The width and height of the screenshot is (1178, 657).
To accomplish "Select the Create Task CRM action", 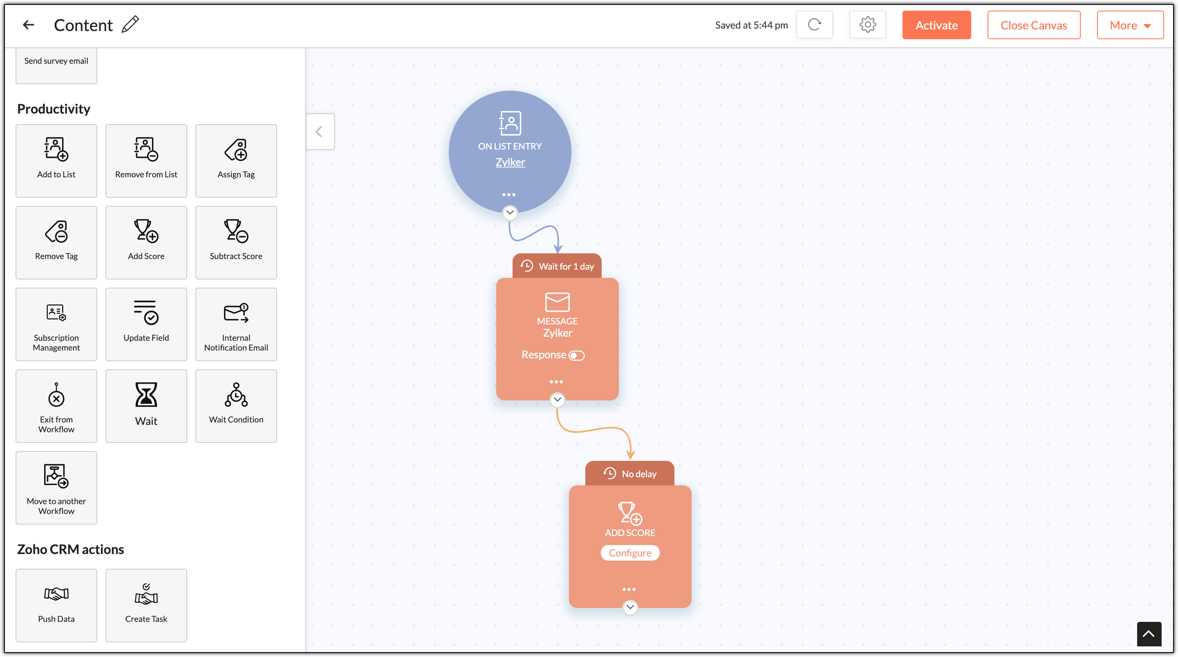I will 146,606.
